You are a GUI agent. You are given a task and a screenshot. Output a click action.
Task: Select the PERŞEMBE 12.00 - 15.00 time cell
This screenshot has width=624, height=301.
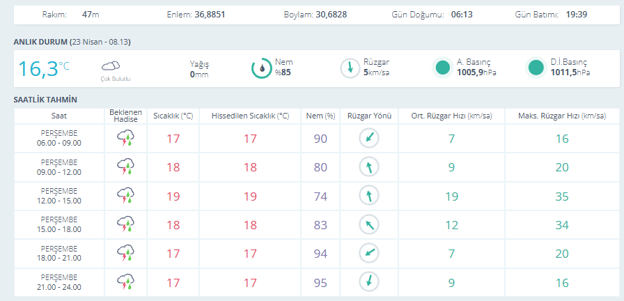click(61, 196)
